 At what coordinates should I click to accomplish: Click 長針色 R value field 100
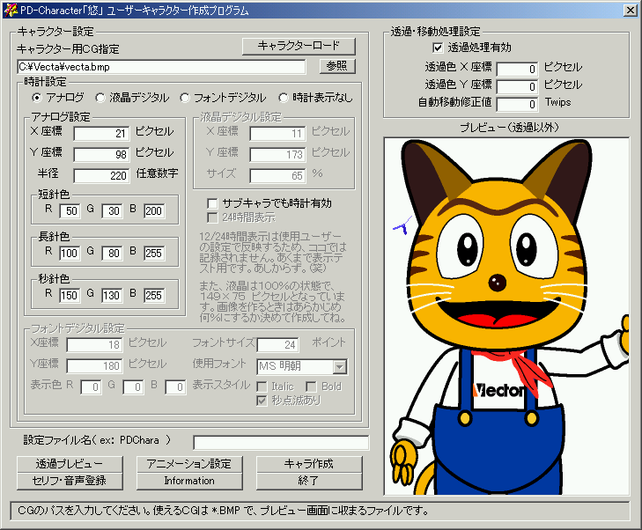[70, 254]
